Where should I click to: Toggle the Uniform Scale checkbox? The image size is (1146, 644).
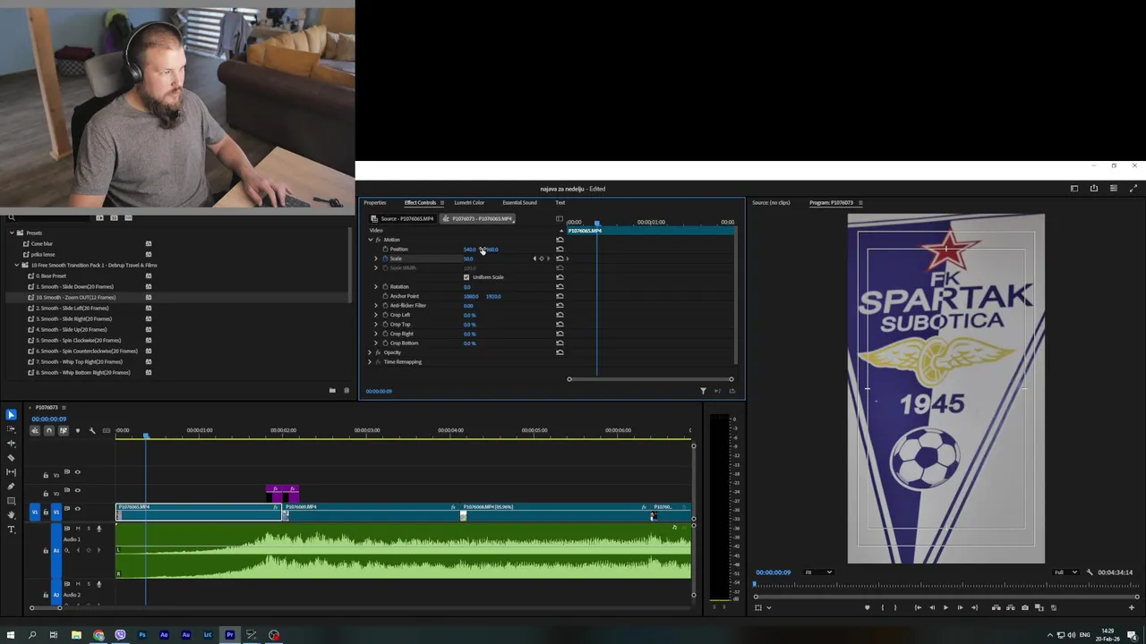(466, 277)
